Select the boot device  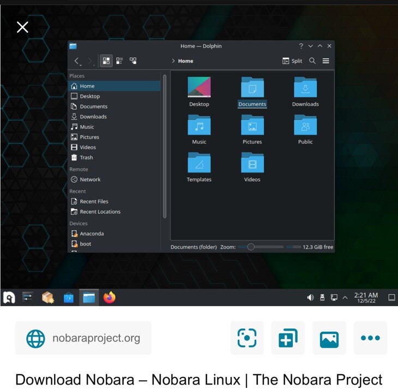(x=114, y=244)
